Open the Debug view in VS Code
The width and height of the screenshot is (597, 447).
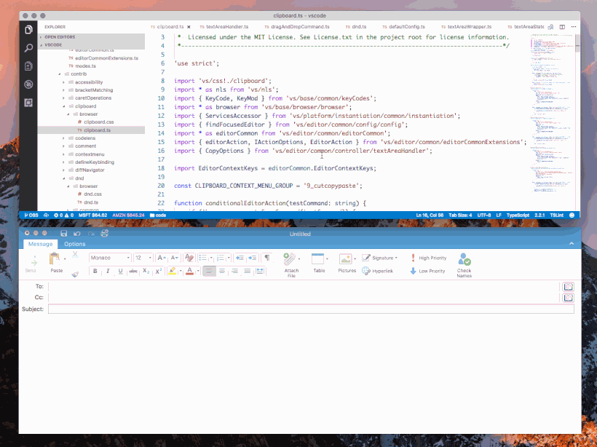click(28, 84)
